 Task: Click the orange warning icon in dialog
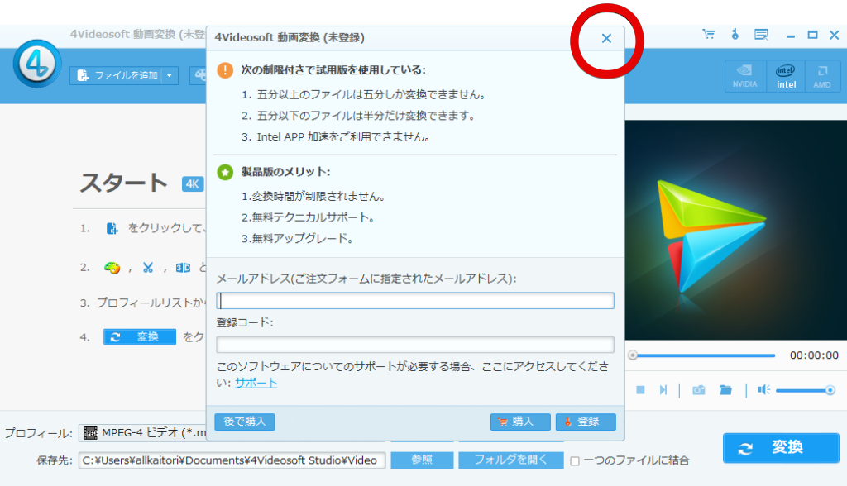[x=225, y=70]
